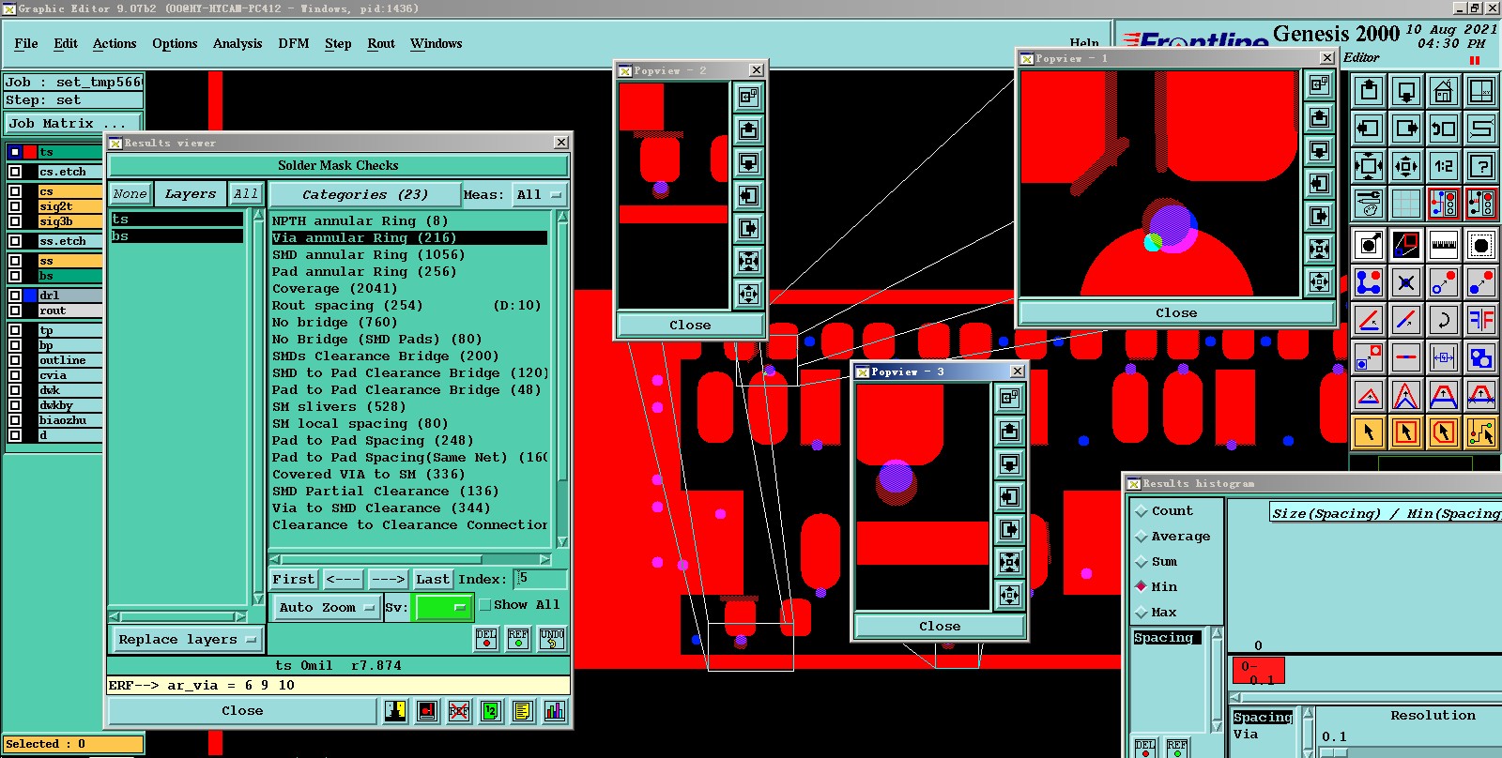Click the next result '--->' button
This screenshot has width=1502, height=758.
[x=388, y=580]
